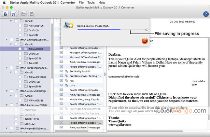Viewport: 210px width, 137px height.
Task: Collapse the [Gmail] folder above All Mail(1496)
Action: (x=11, y=21)
